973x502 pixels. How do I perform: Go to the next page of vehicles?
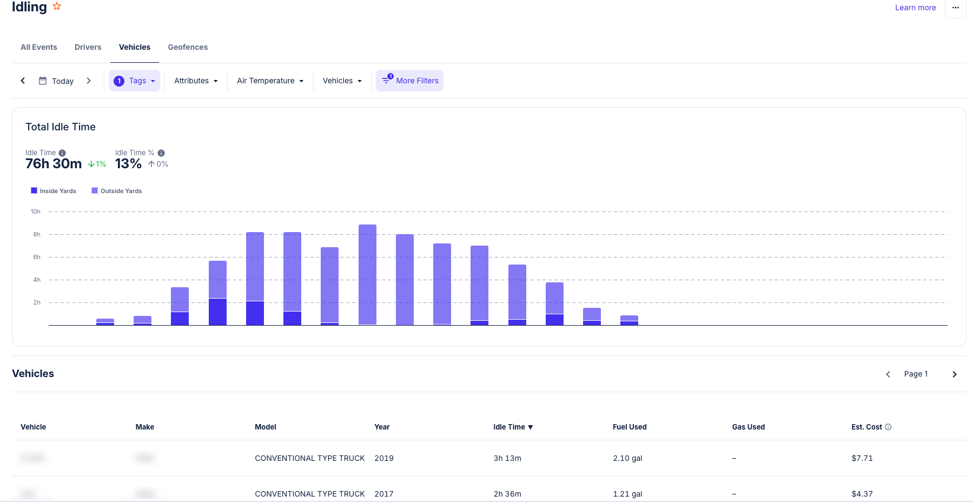[955, 374]
